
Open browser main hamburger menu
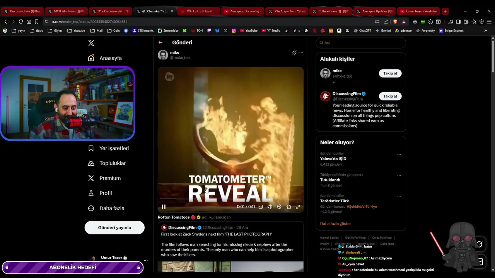tap(489, 22)
